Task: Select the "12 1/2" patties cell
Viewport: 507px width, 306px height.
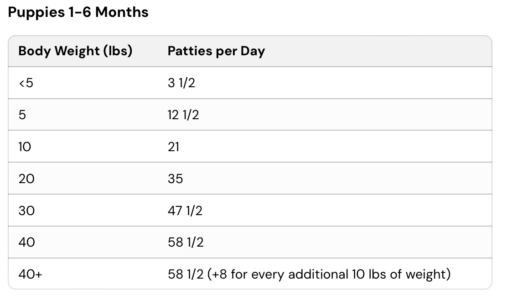Action: 183,115
